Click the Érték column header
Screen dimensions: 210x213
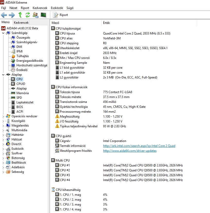click(x=149, y=23)
